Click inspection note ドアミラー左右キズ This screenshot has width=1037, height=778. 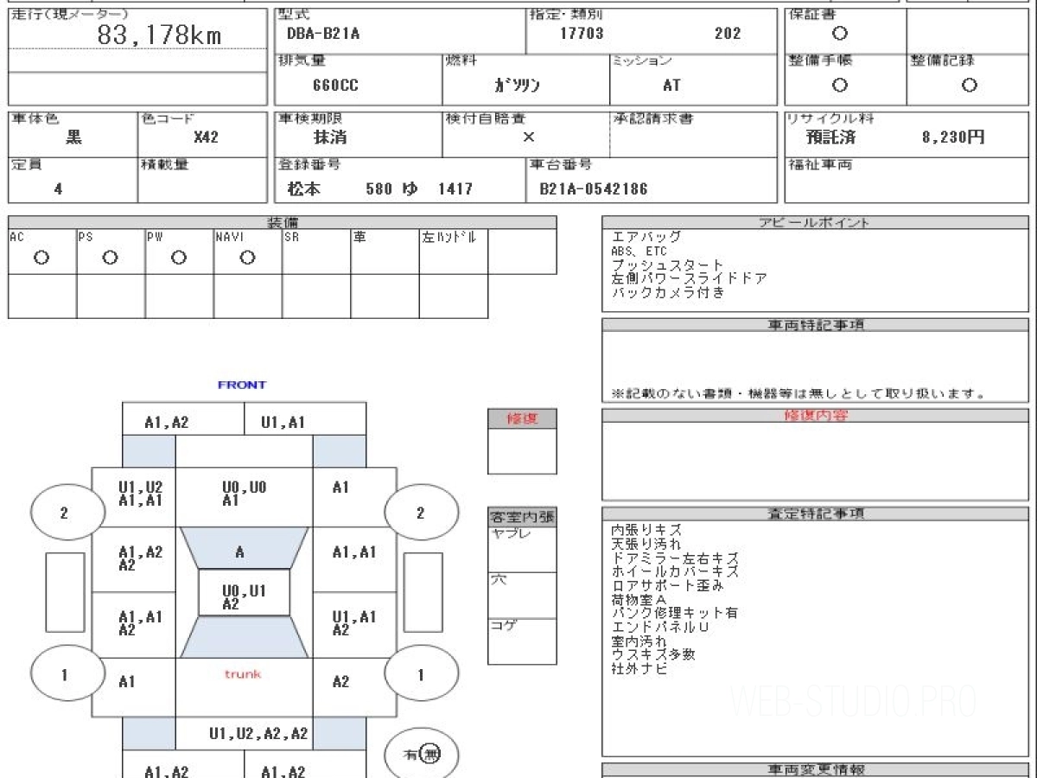click(675, 558)
